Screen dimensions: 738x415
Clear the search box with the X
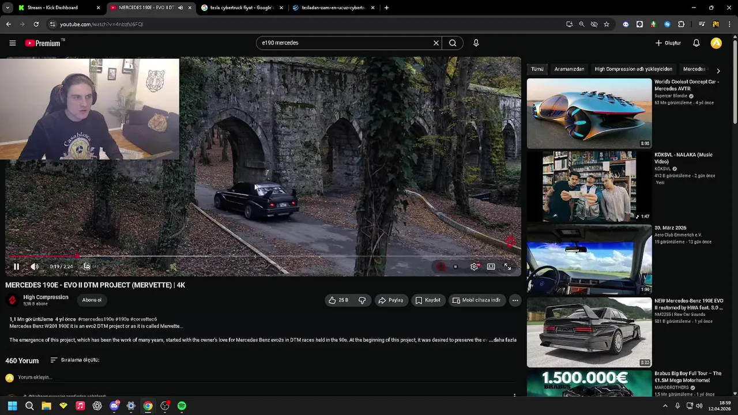point(436,43)
